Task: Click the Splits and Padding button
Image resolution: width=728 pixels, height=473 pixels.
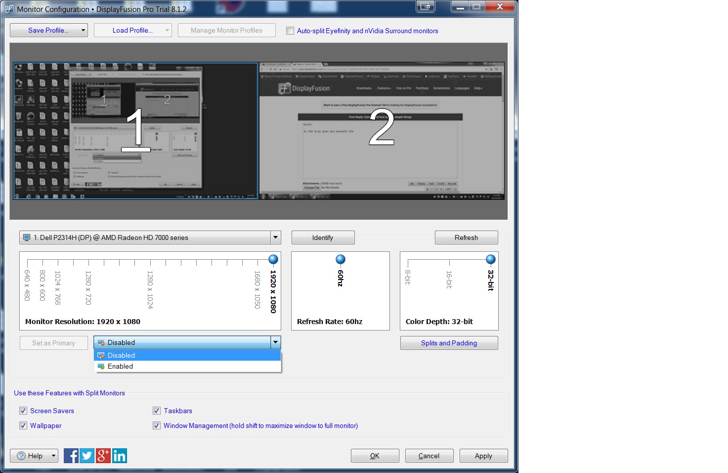Action: click(x=449, y=343)
